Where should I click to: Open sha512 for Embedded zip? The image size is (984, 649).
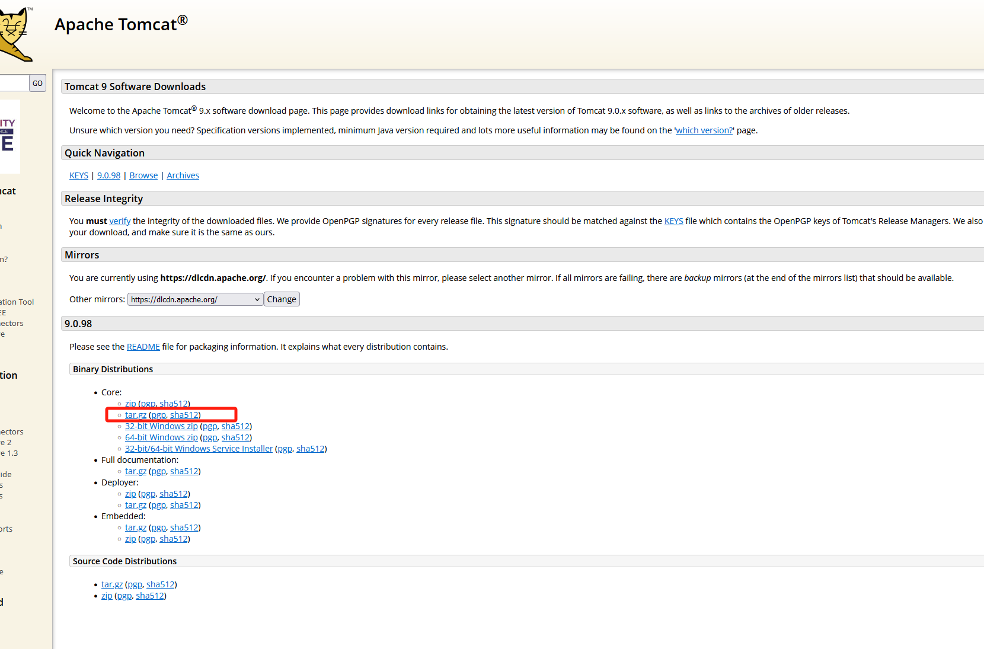click(174, 539)
